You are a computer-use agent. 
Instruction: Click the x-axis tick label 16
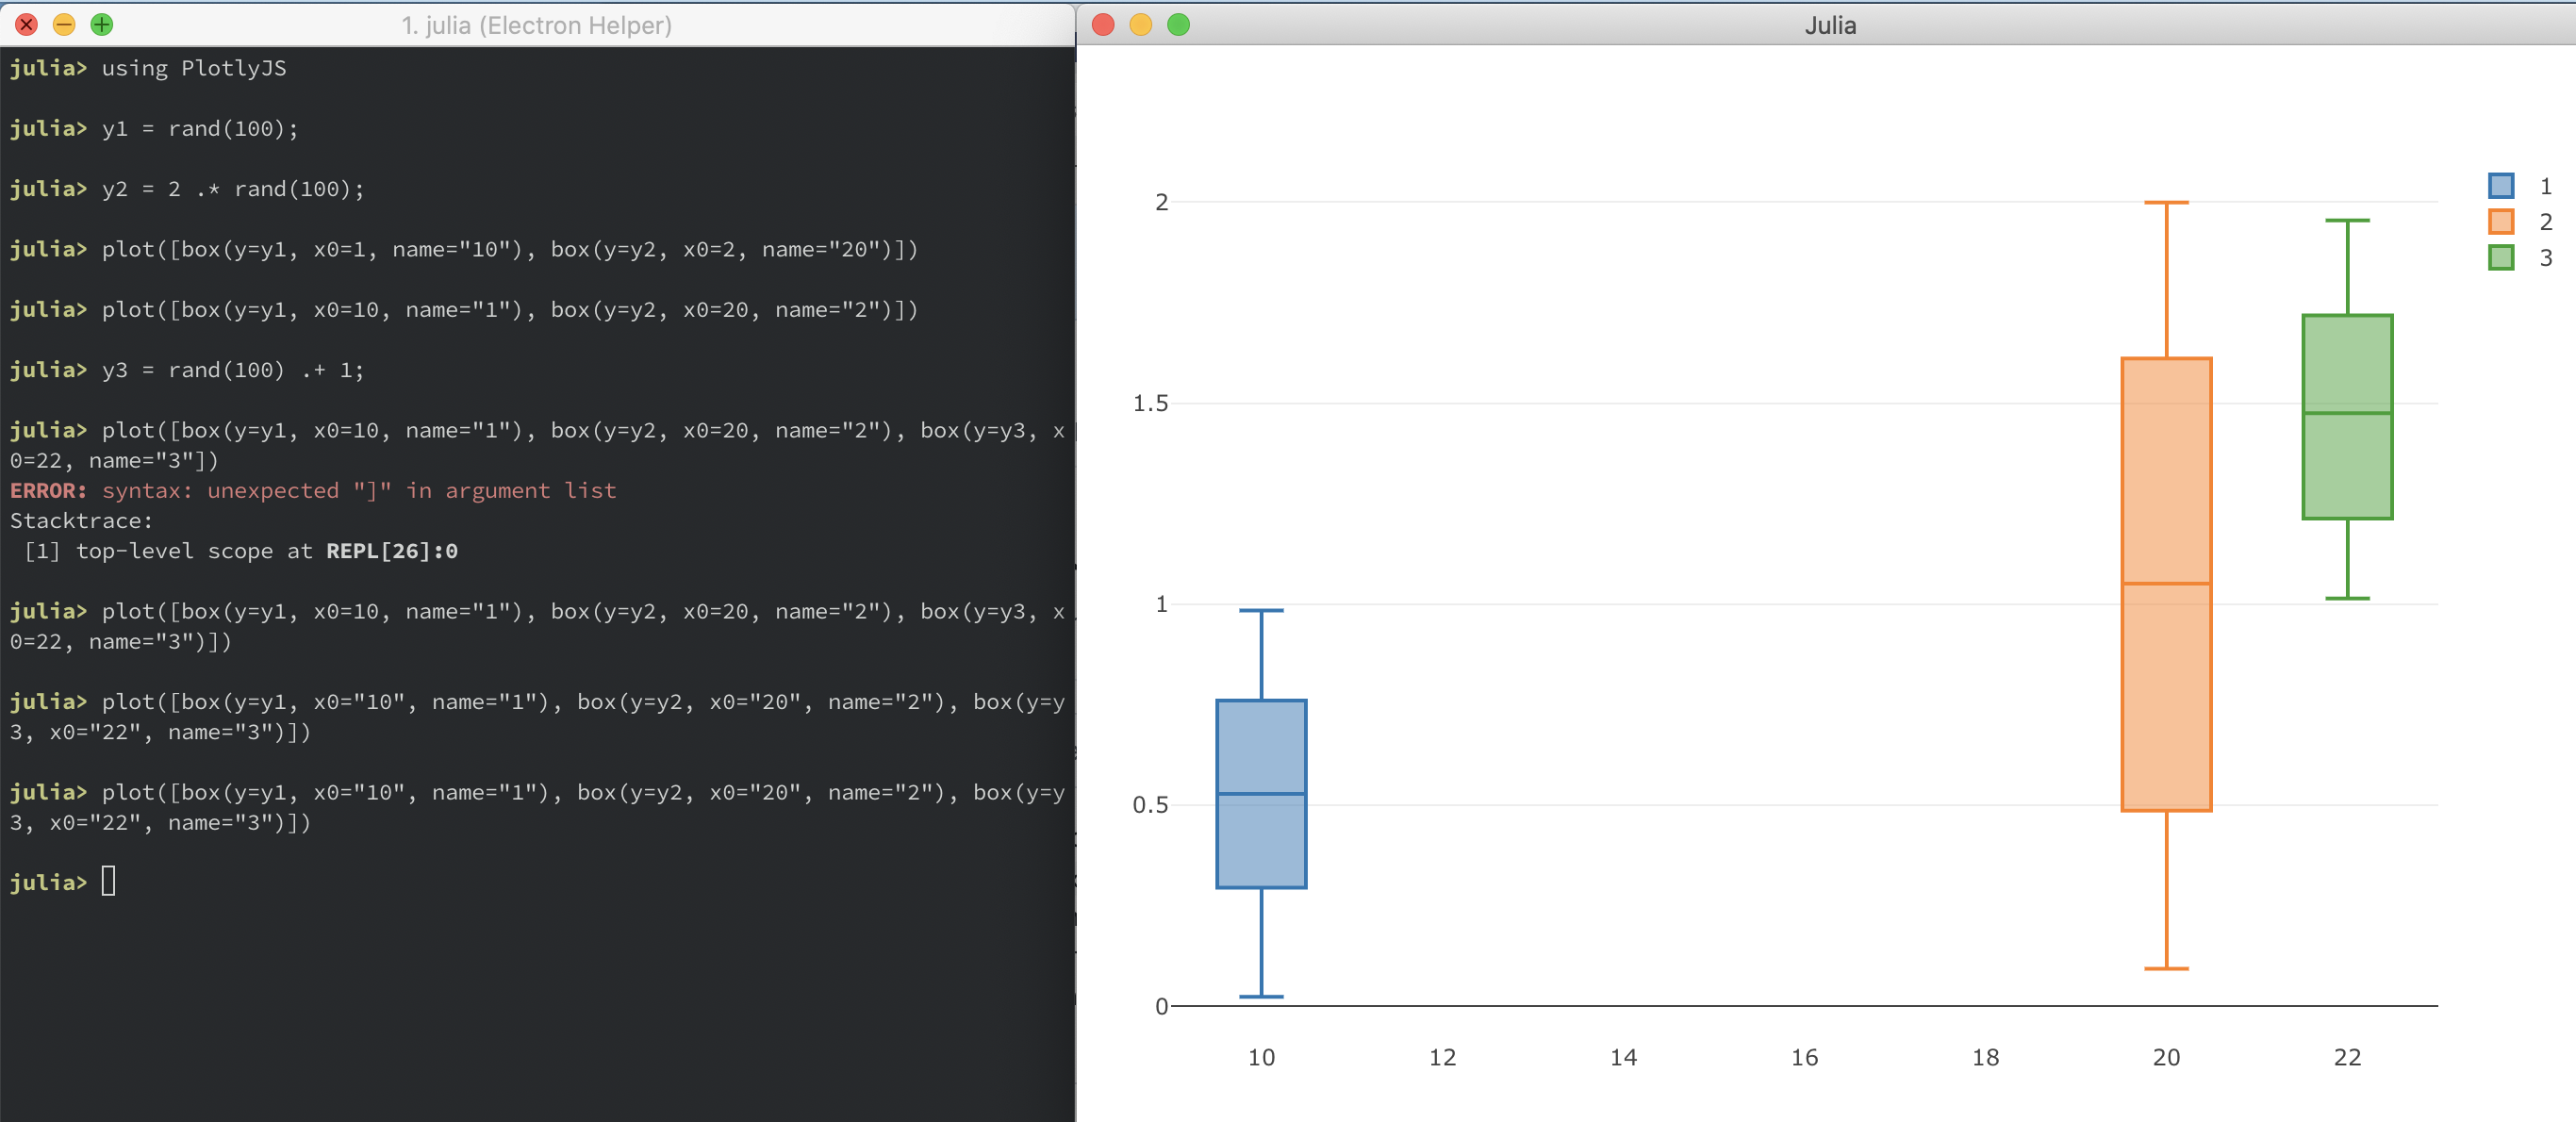click(x=1804, y=1057)
